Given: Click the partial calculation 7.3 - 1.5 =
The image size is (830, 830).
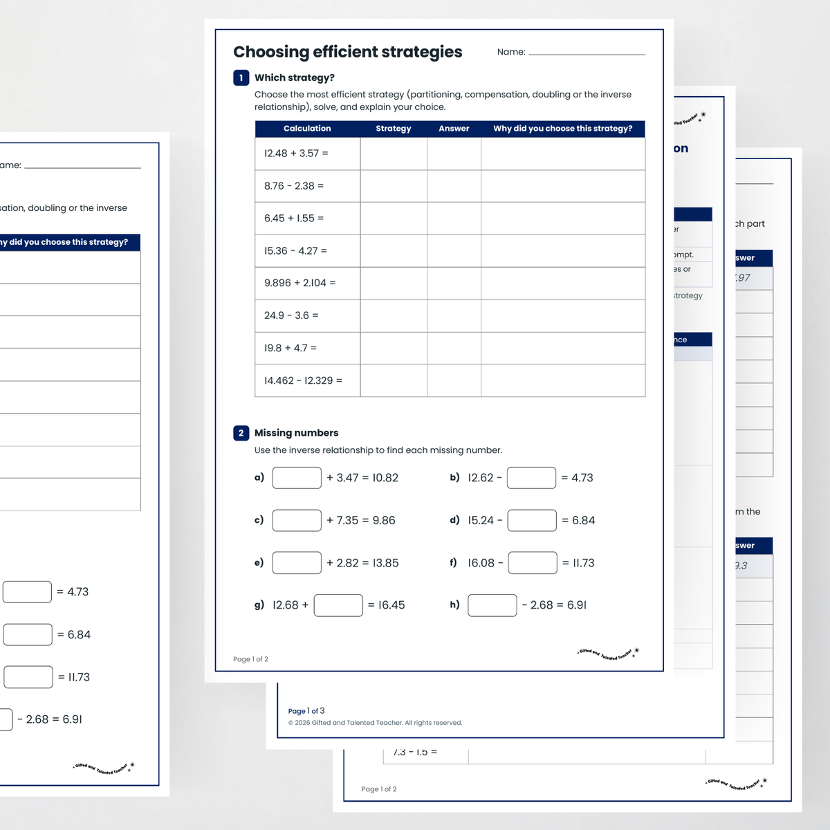Looking at the screenshot, I should 415,752.
